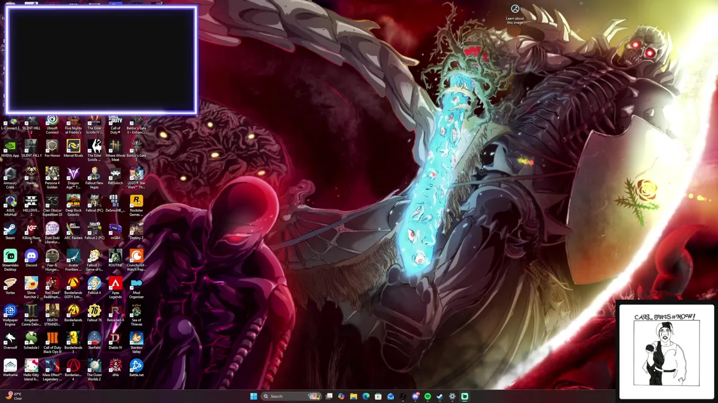Open Rockstar Games Launcher desktop icon
This screenshot has height=403, width=718.
click(x=136, y=206)
